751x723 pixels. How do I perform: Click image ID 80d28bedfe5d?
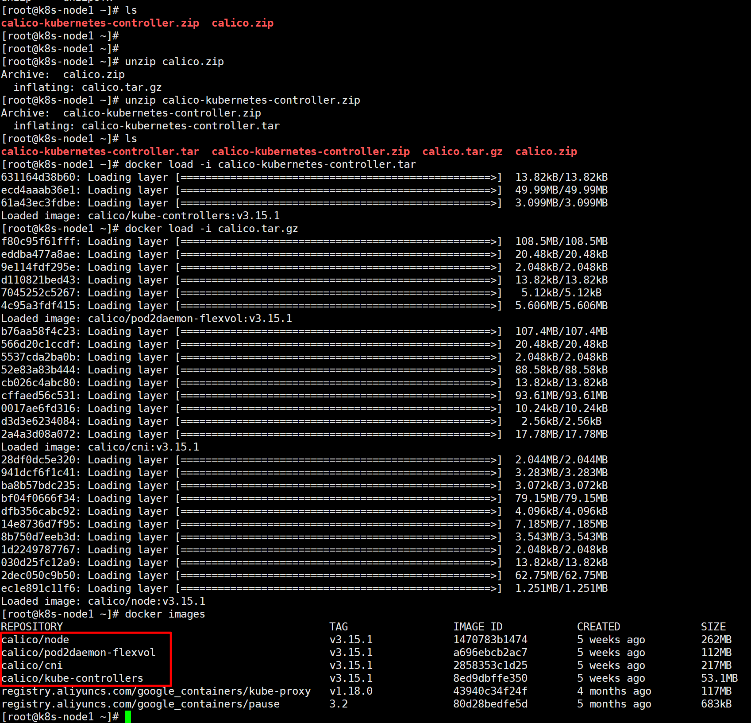point(490,704)
